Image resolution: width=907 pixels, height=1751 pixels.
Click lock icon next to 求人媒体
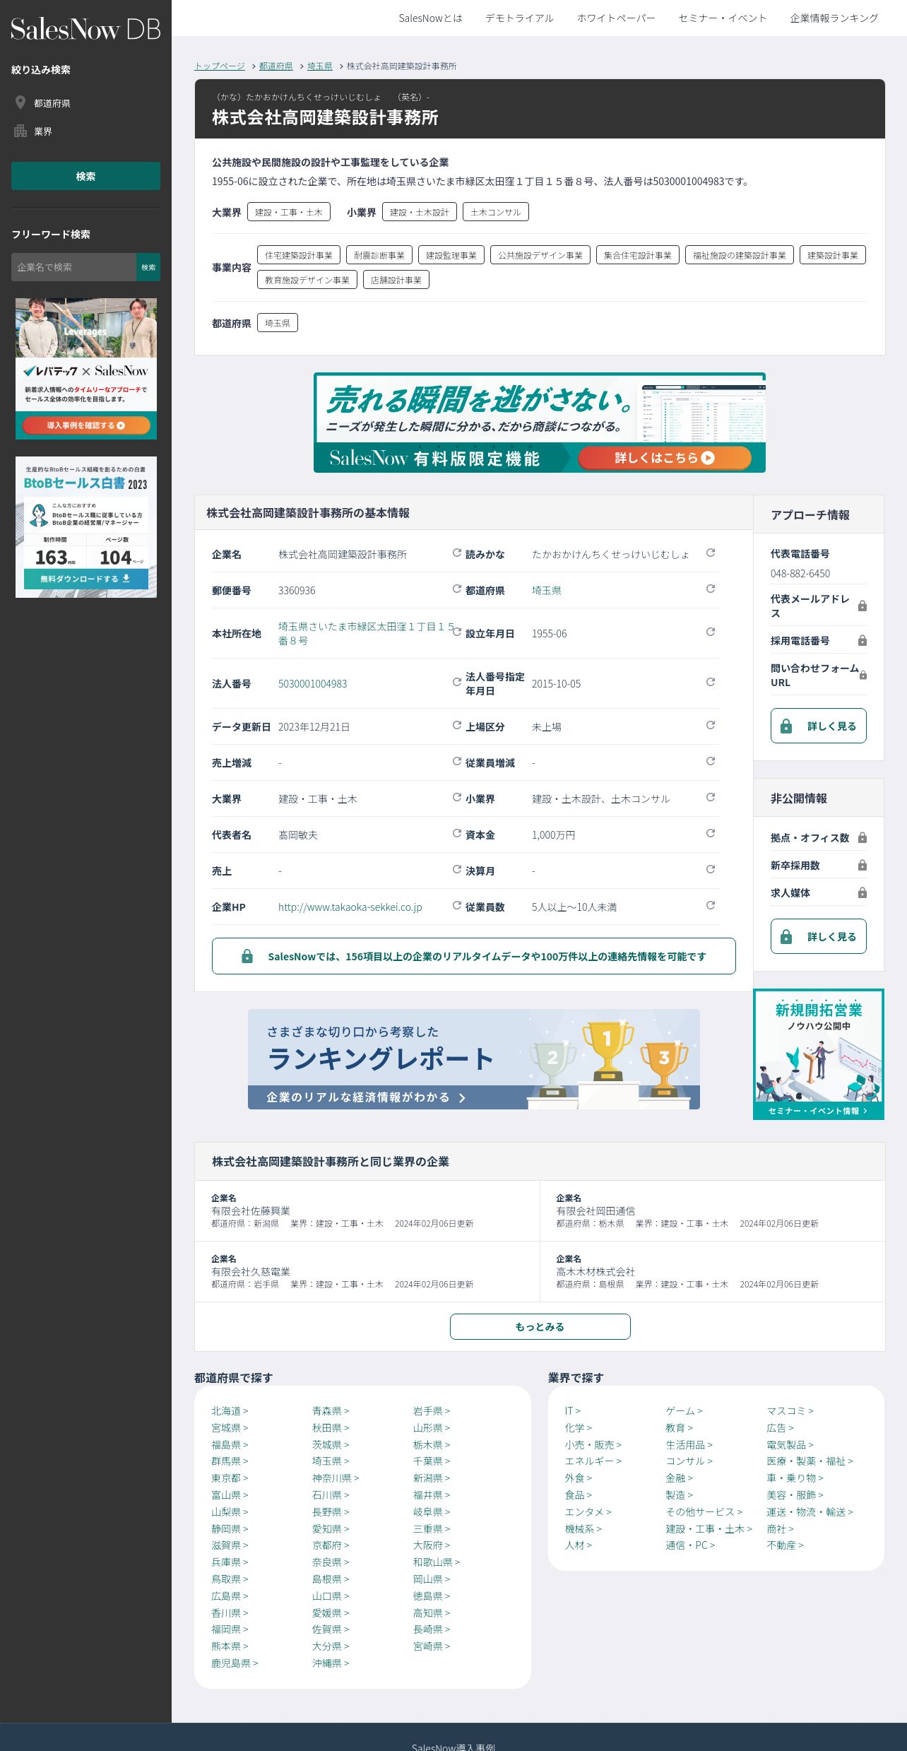click(x=862, y=892)
